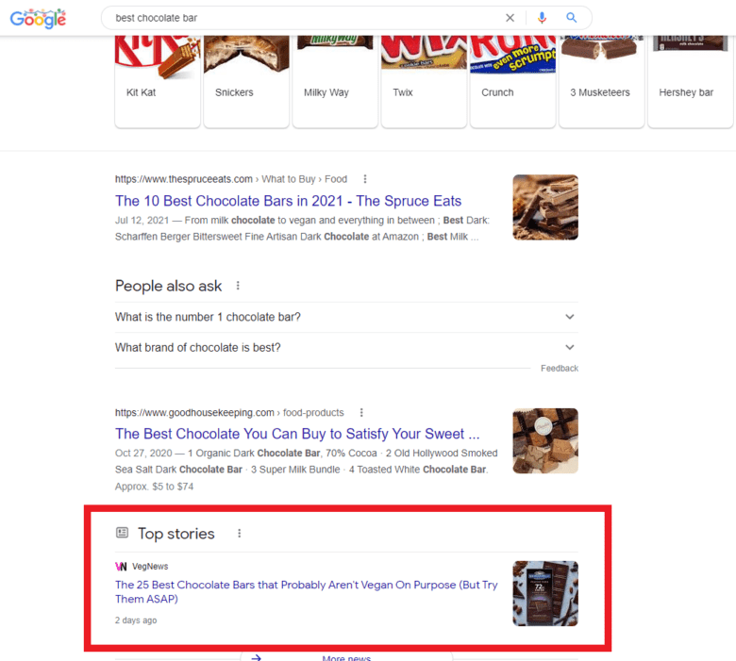Expand 'What is the number 1 chocolate bar?'
The width and height of the screenshot is (736, 661).
(346, 317)
